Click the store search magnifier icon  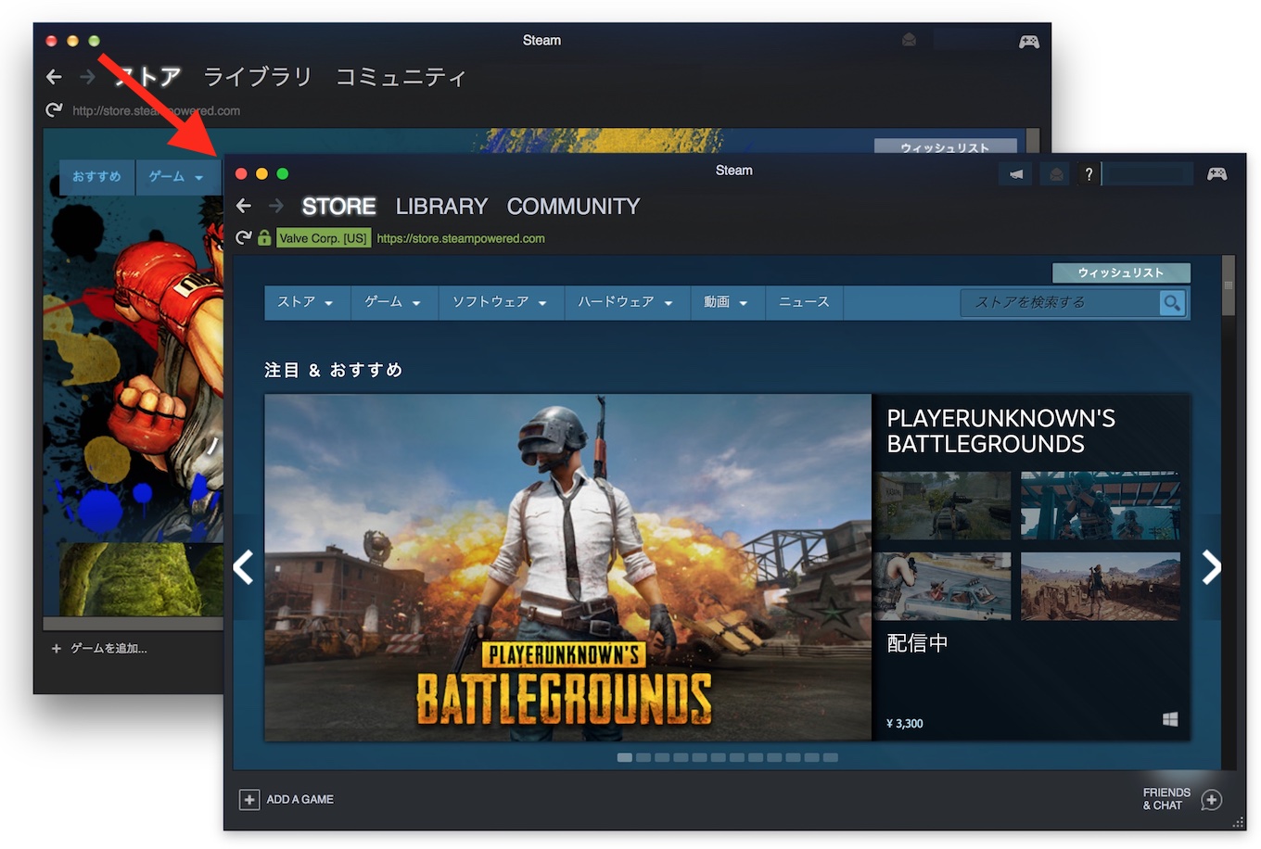tap(1172, 303)
